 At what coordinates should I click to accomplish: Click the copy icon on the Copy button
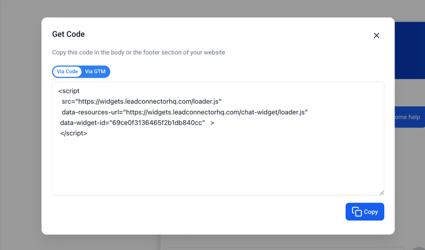point(357,212)
